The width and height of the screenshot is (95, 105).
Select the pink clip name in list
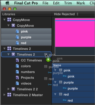click(67, 70)
